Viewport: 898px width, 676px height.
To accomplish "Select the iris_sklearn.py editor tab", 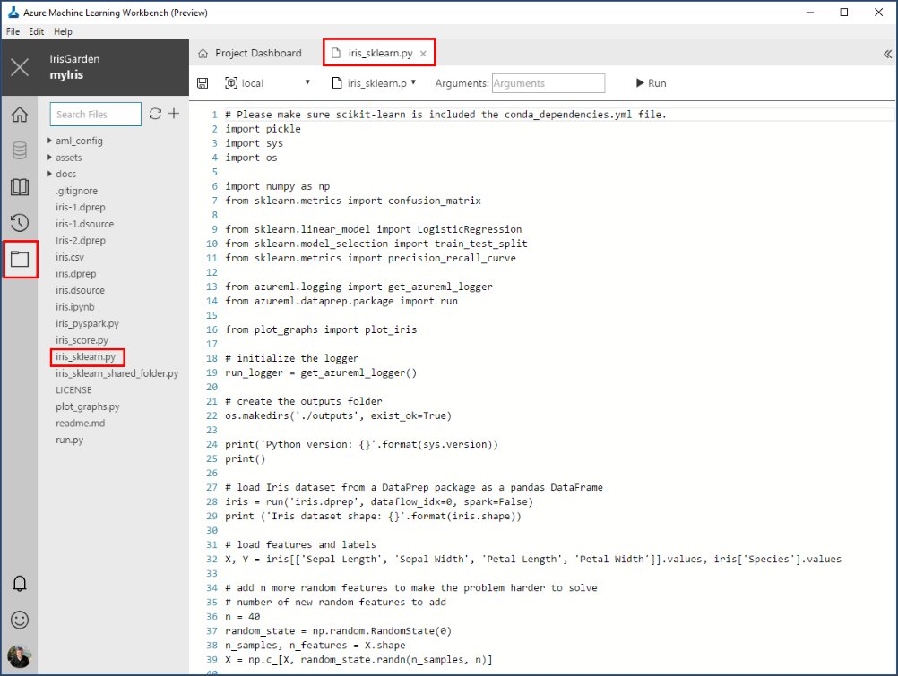I will click(x=379, y=53).
